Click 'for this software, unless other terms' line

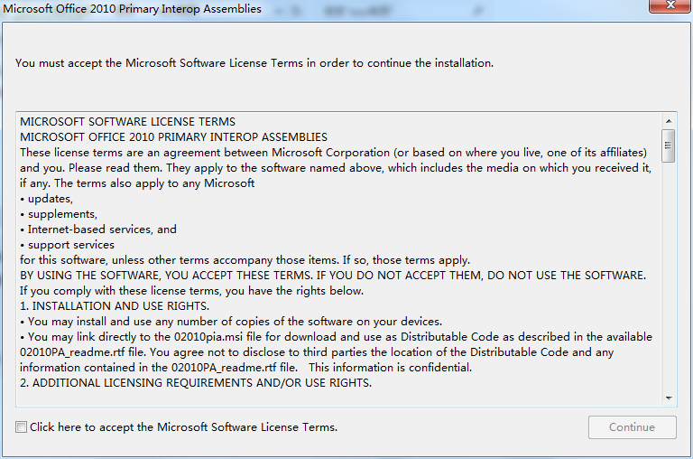(245, 260)
